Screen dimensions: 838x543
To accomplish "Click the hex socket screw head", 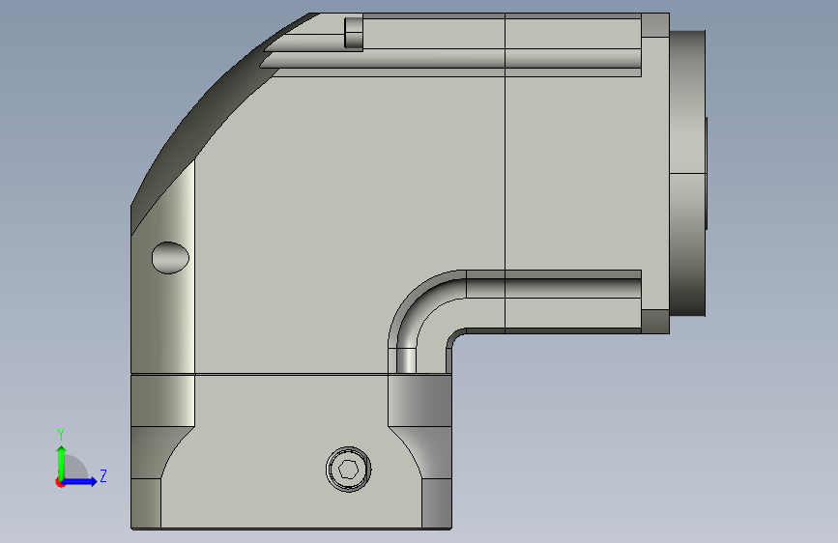I will coord(349,470).
